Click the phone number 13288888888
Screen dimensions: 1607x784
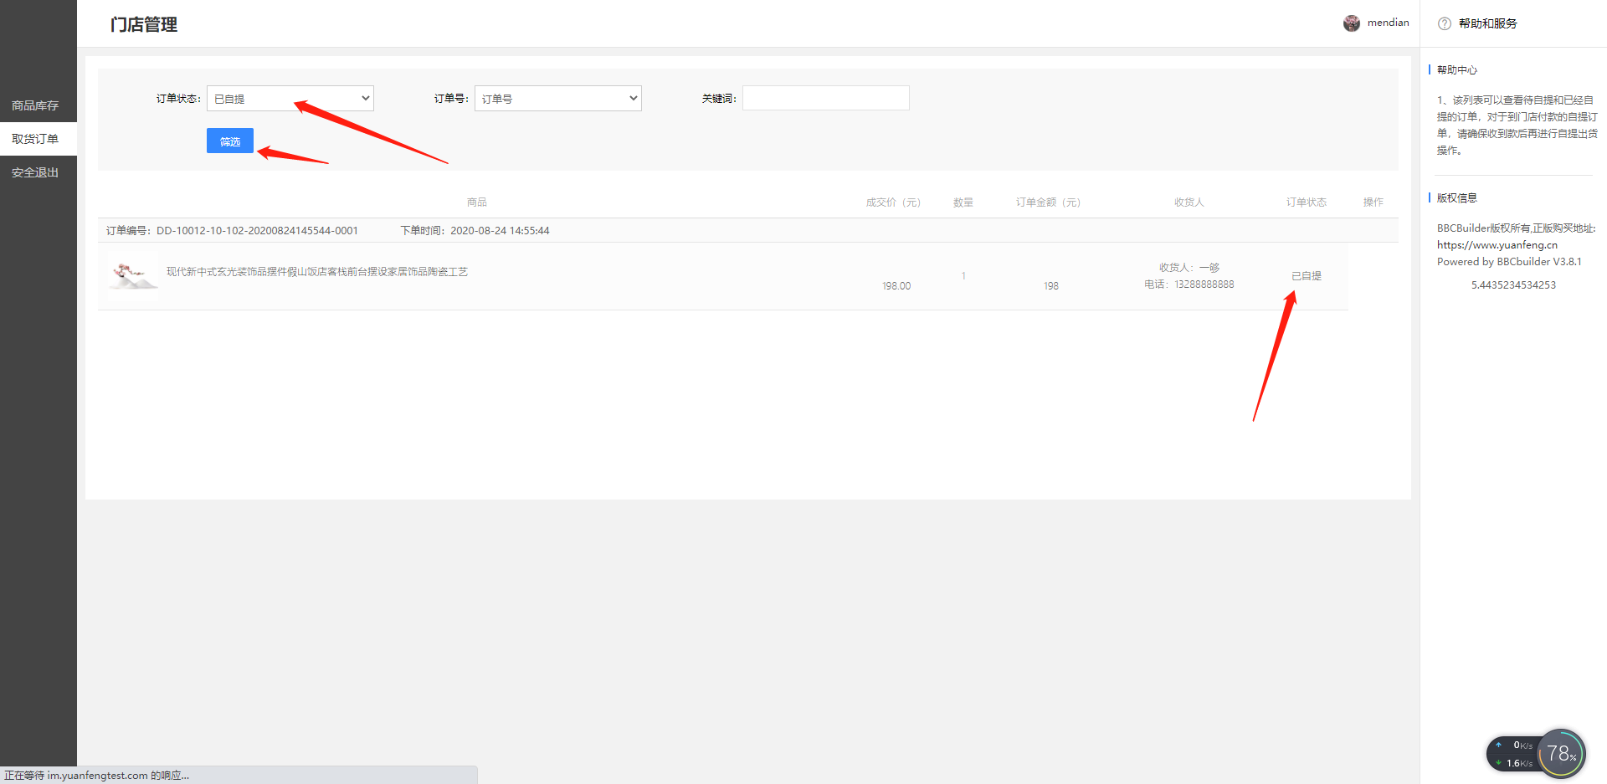point(1204,284)
